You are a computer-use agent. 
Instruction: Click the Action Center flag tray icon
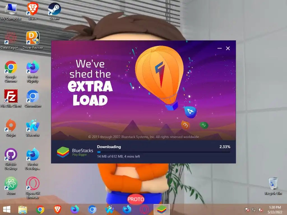point(247,210)
